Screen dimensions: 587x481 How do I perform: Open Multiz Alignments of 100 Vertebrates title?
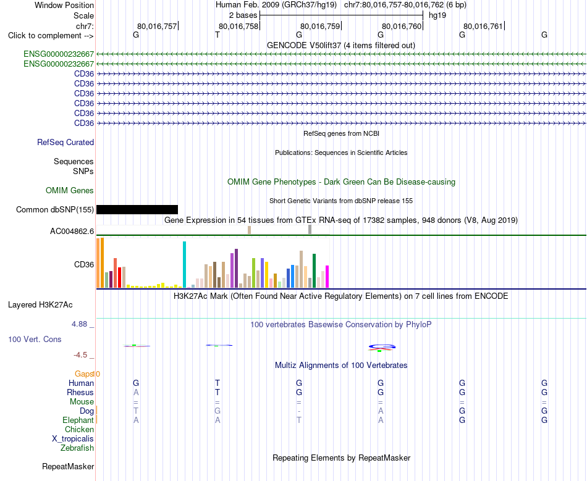point(341,365)
